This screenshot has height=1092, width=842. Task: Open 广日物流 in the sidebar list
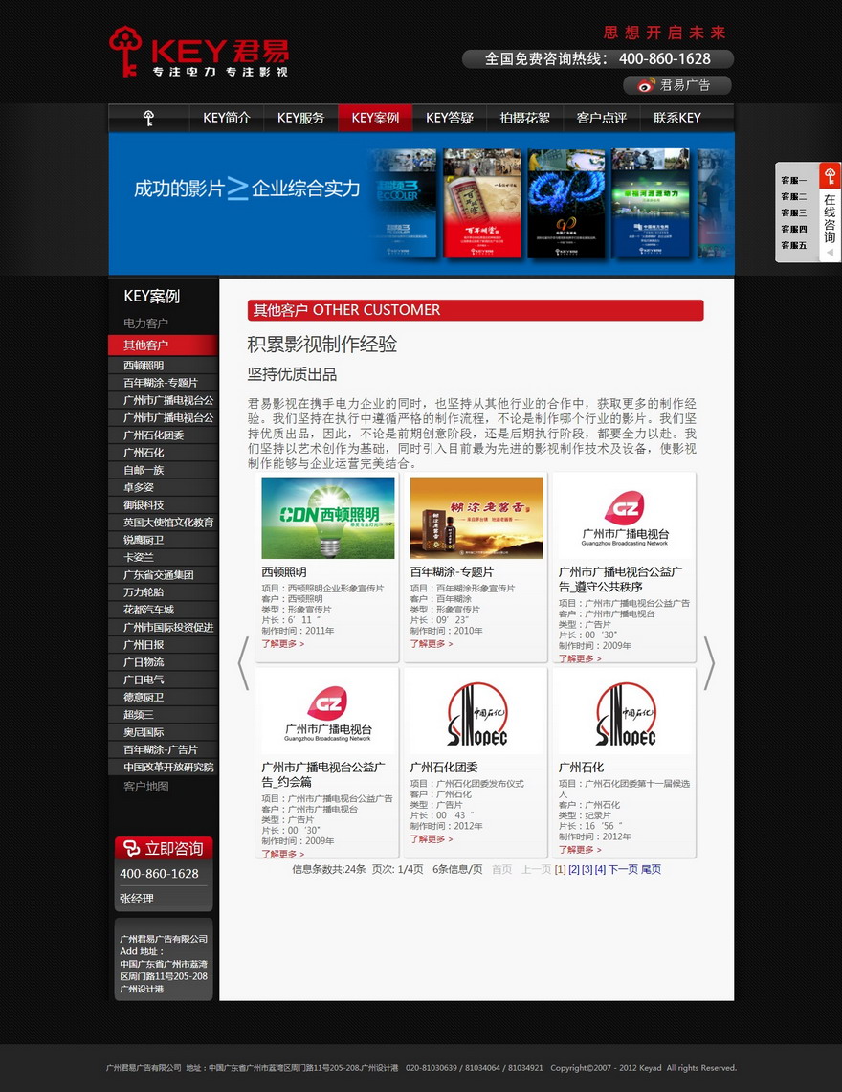coord(163,662)
